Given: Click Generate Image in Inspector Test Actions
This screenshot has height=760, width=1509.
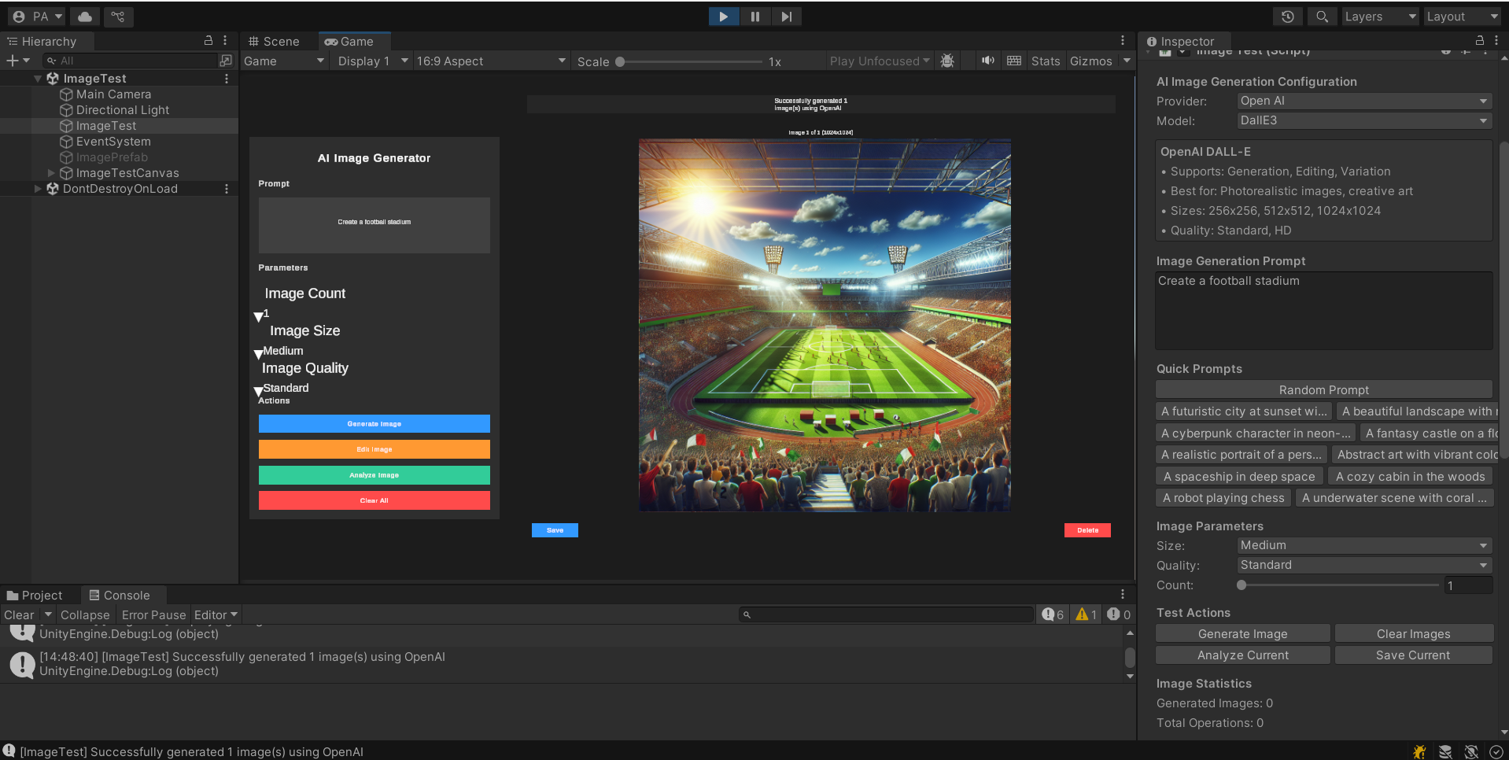Looking at the screenshot, I should pyautogui.click(x=1242, y=634).
